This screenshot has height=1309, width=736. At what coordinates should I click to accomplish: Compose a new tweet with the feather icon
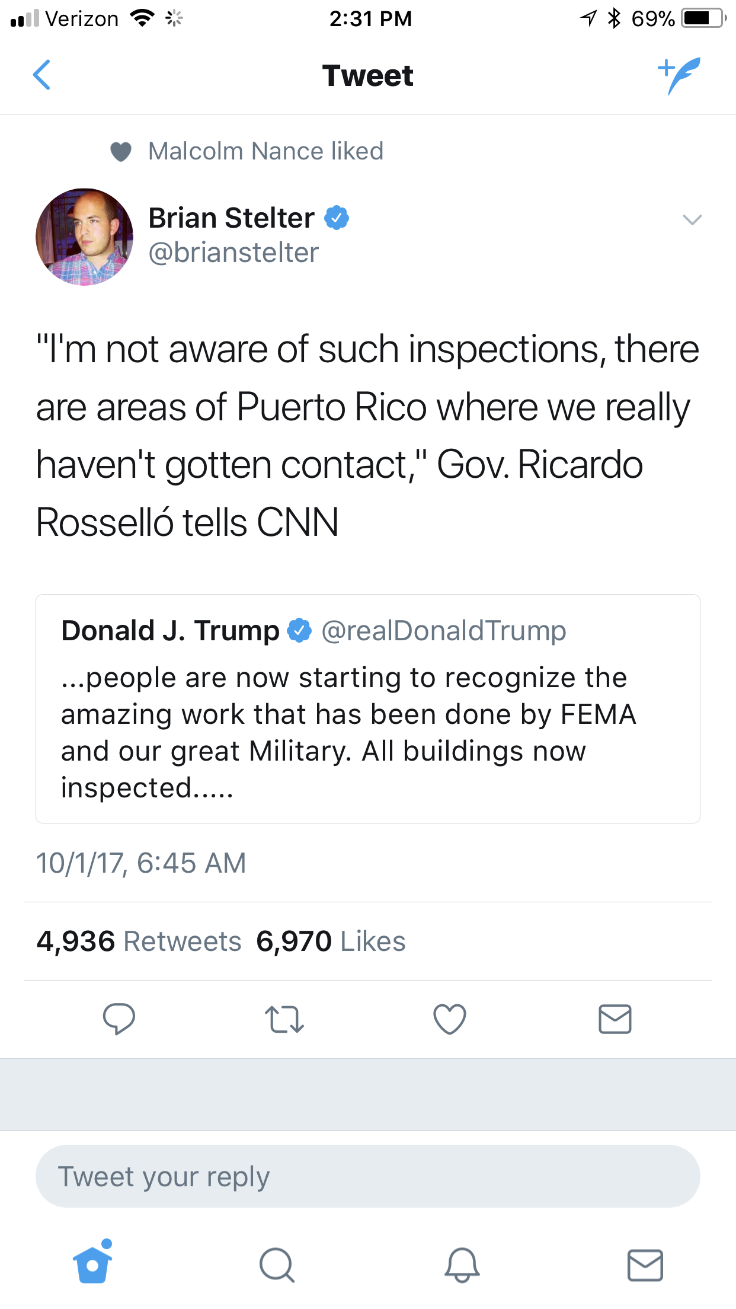679,75
